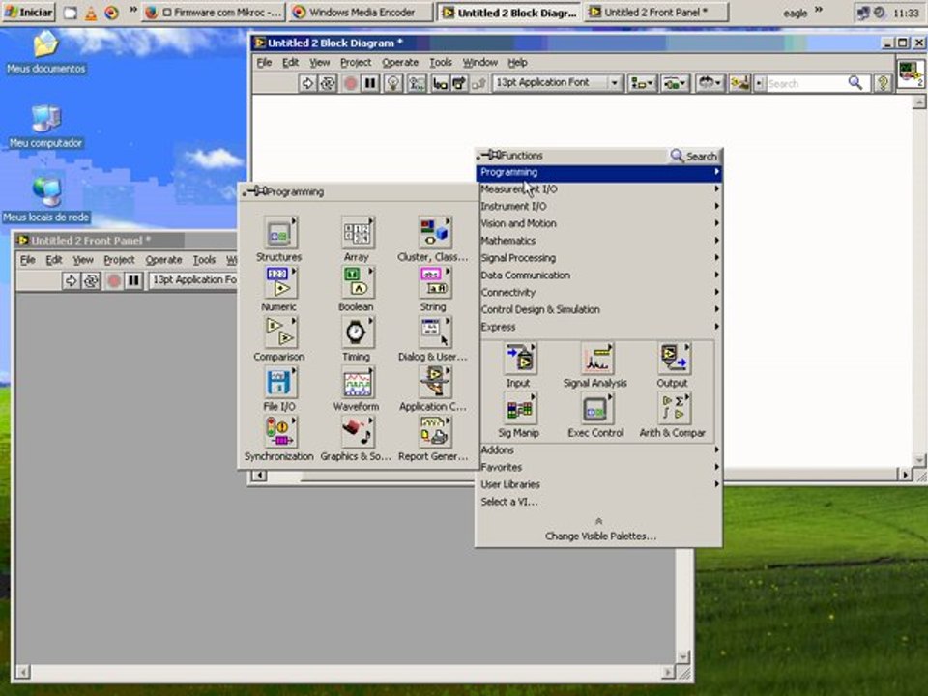Open the String palette
This screenshot has height=696, width=928.
(434, 282)
